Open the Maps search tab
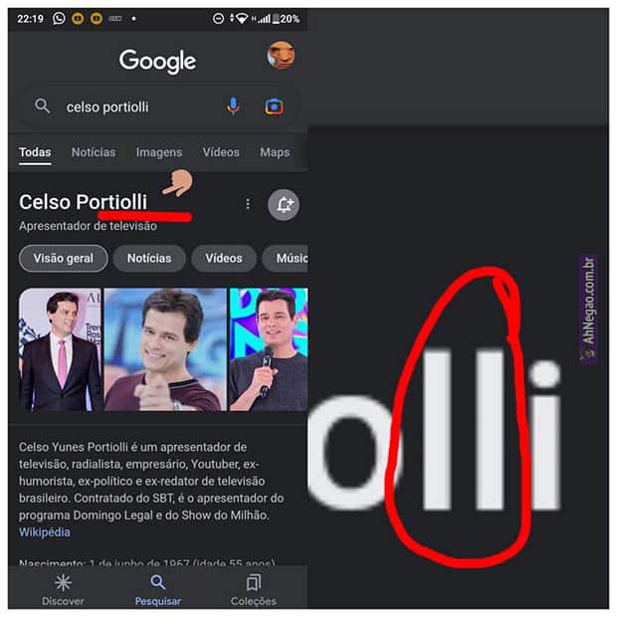This screenshot has height=617, width=617. pos(275,152)
